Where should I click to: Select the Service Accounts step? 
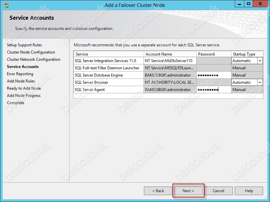click(23, 67)
